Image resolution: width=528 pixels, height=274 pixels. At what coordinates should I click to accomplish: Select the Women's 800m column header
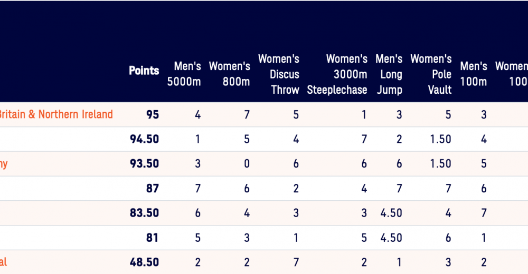coord(229,74)
